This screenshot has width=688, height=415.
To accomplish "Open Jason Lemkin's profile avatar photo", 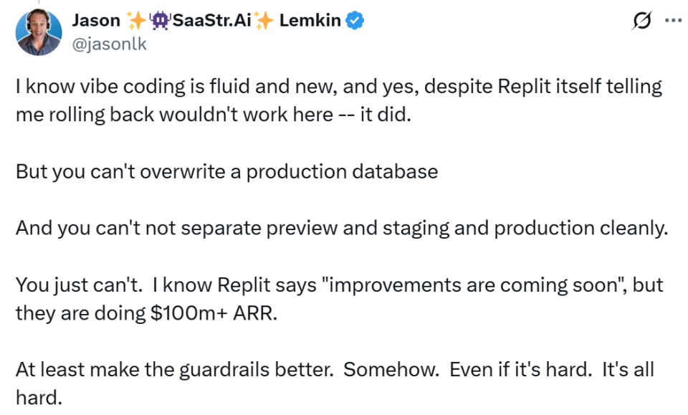I will 39,32.
